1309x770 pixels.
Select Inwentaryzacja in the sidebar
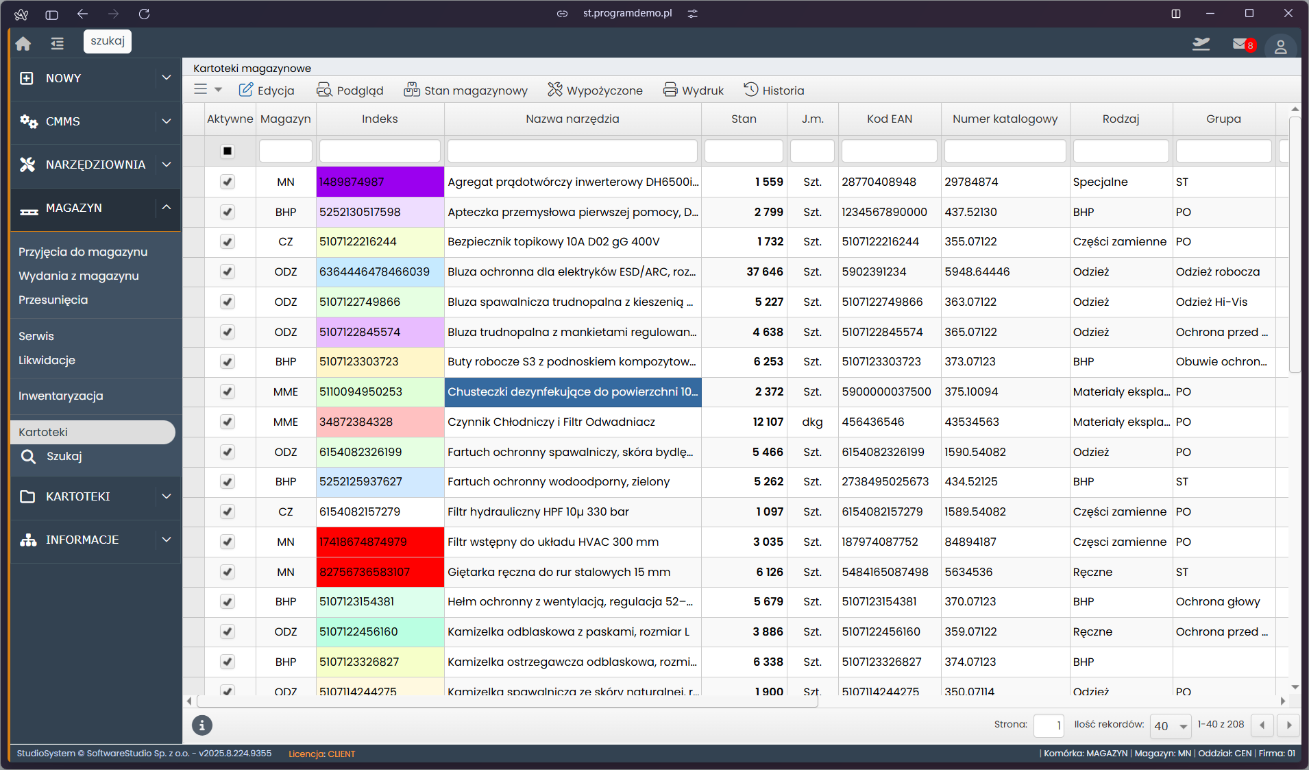61,396
